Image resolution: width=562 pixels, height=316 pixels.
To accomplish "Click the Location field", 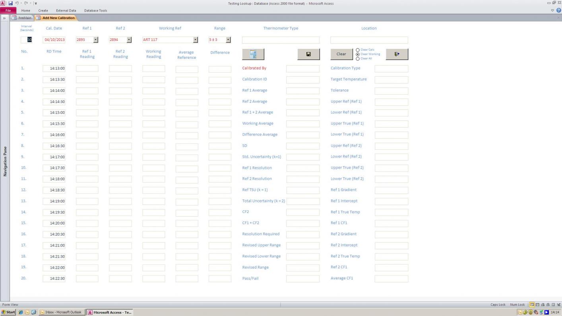I will click(x=369, y=40).
